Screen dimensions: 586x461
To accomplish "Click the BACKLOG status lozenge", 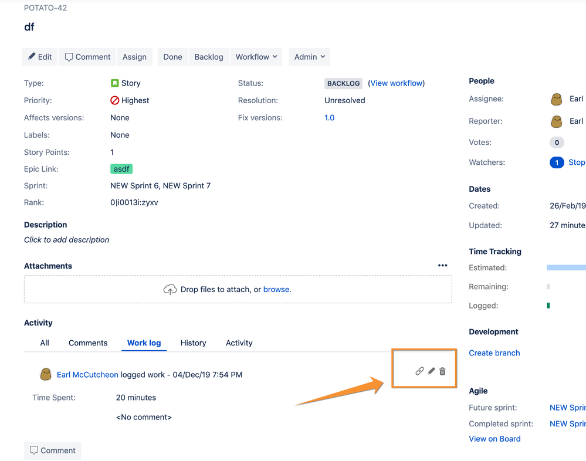I will click(x=343, y=83).
